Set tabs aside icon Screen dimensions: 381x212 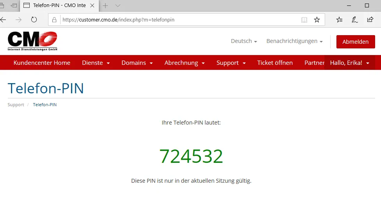pos(14,5)
